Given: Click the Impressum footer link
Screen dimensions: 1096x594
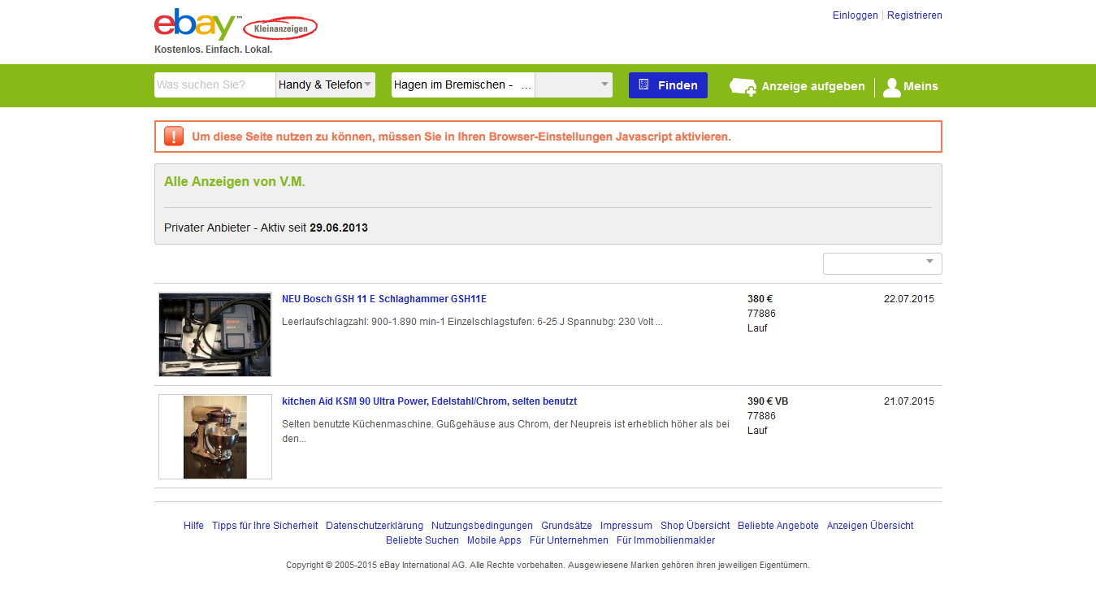Looking at the screenshot, I should pos(626,526).
